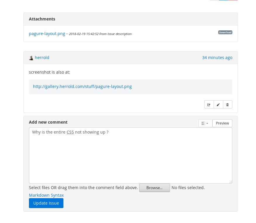Open herrold's user profile link

pyautogui.click(x=42, y=58)
